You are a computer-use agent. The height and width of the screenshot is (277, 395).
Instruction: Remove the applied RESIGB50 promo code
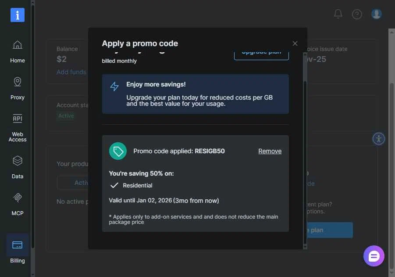pyautogui.click(x=270, y=151)
